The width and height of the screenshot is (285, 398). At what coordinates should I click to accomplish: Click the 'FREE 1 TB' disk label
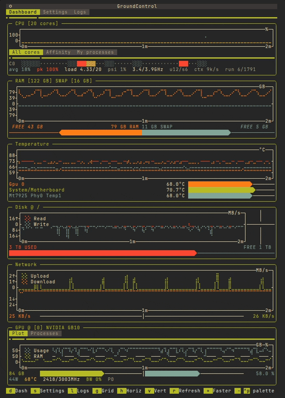tap(257, 247)
